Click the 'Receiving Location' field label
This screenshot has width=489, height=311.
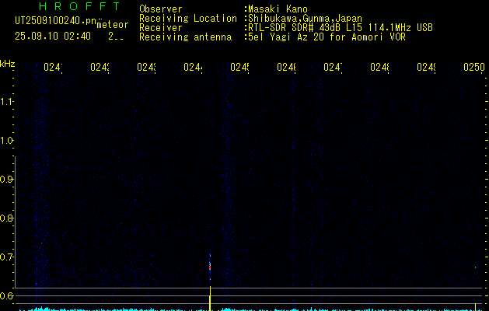[x=188, y=19]
